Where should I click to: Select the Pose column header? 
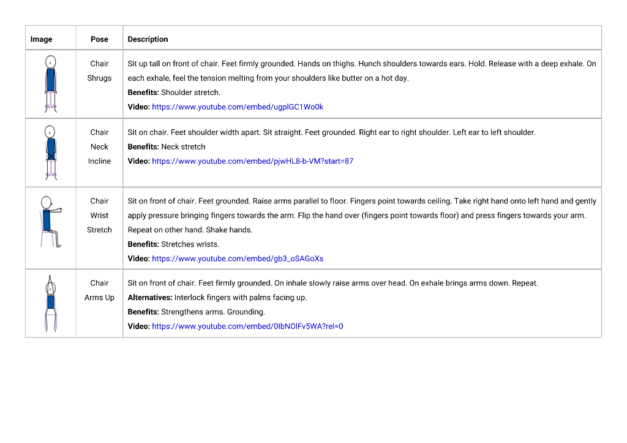coord(99,39)
